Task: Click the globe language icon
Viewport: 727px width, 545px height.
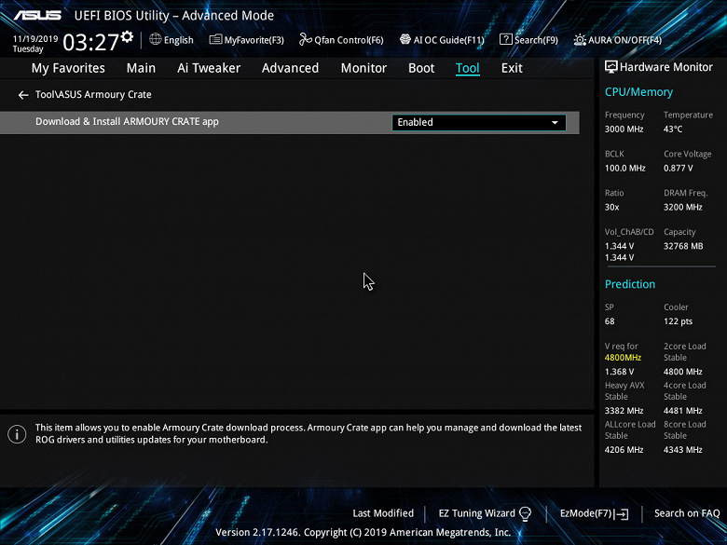Action: [x=156, y=39]
